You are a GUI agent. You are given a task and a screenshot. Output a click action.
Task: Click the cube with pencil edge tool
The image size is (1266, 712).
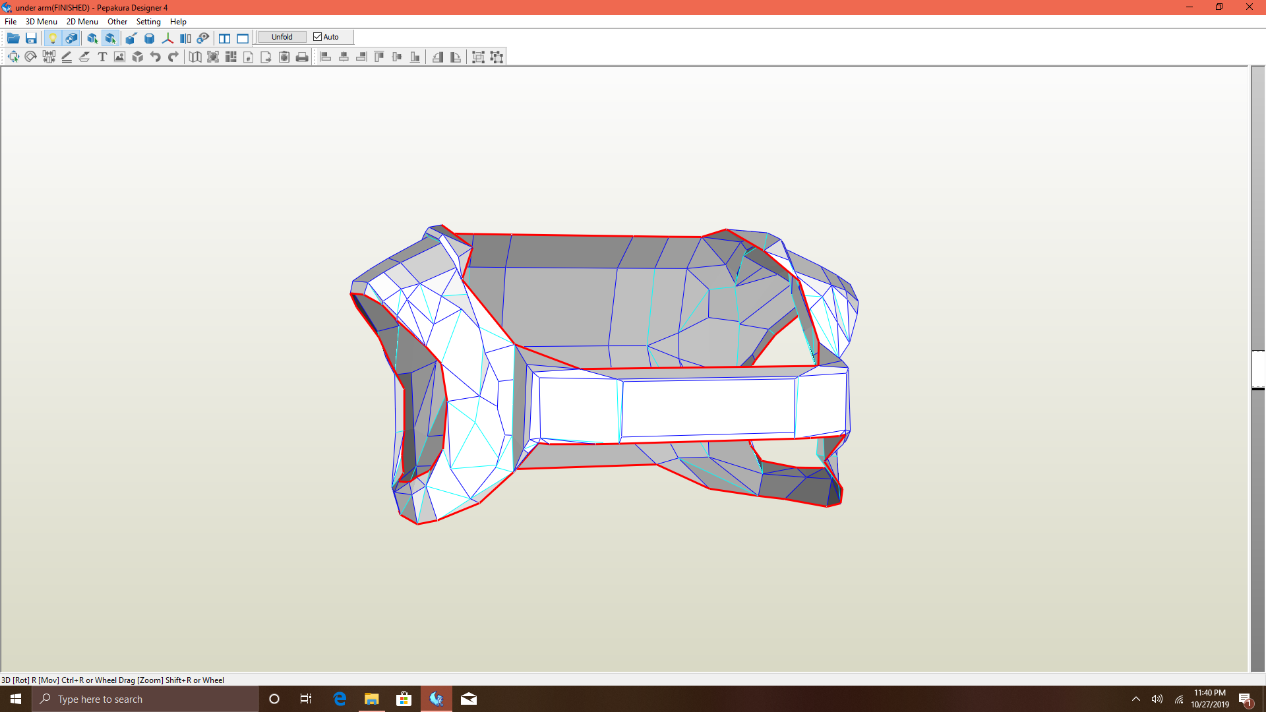point(131,38)
